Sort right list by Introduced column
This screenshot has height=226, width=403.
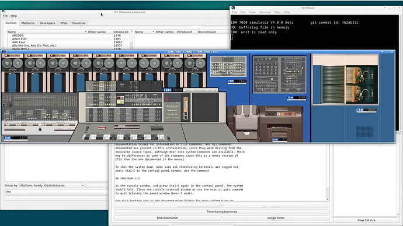tap(184, 32)
